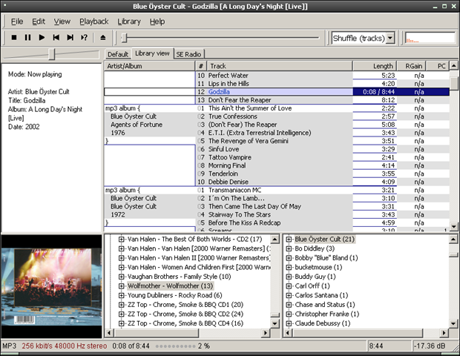The height and width of the screenshot is (356, 460).
Task: Skip to the previous track
Action: click(x=56, y=38)
